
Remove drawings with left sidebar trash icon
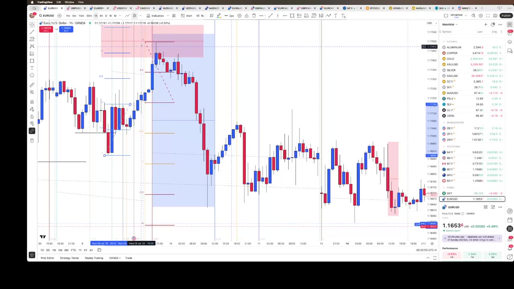point(32,140)
